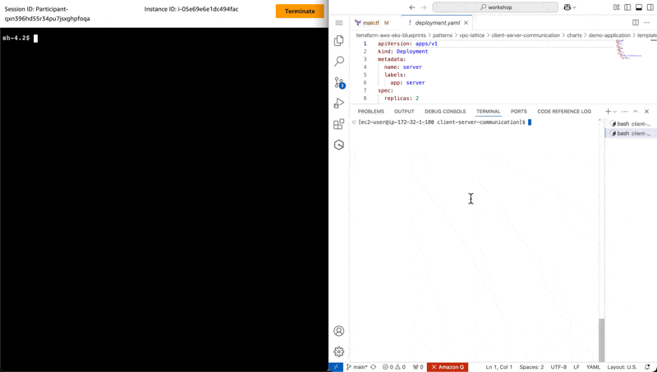Open the hamburger application menu
Viewport: 657px width, 372px height.
(x=339, y=23)
